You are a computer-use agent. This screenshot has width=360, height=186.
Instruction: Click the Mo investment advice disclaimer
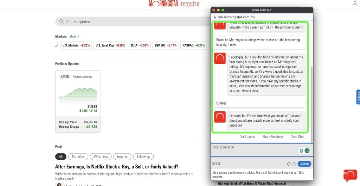258,174
